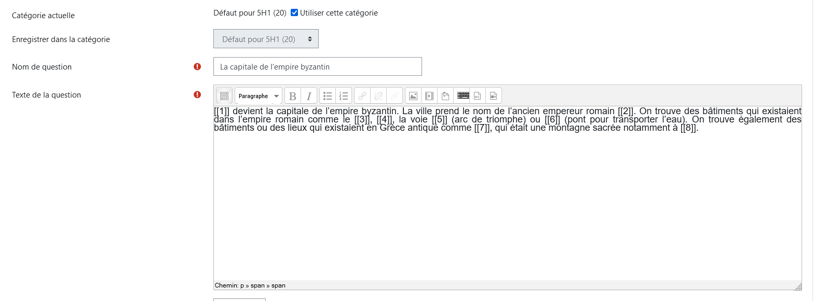Image resolution: width=814 pixels, height=301 pixels.
Task: Click the required icon beside Texte de la question
Action: pyautogui.click(x=197, y=94)
